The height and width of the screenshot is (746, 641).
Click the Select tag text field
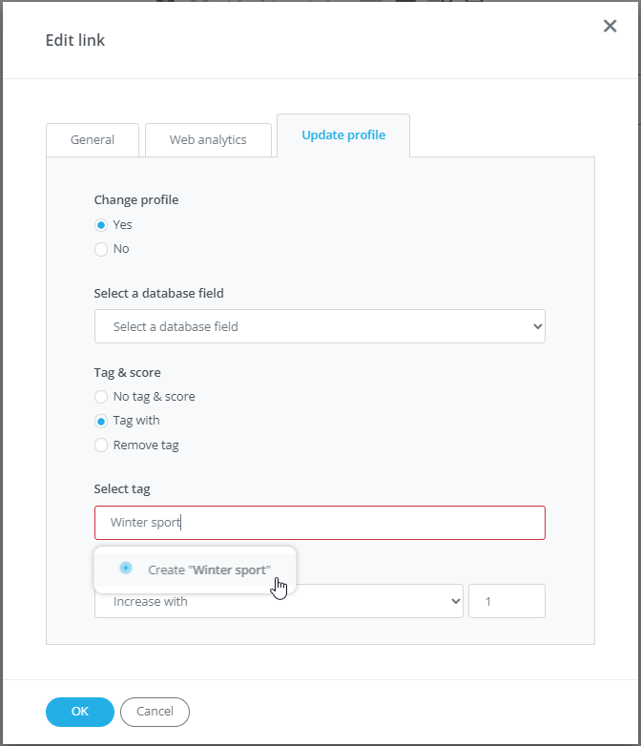point(320,523)
